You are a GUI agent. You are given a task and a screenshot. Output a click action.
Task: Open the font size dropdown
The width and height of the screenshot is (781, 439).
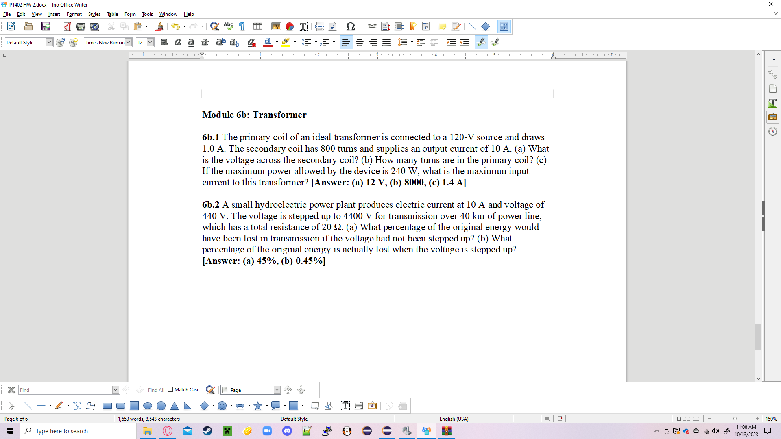pos(150,42)
